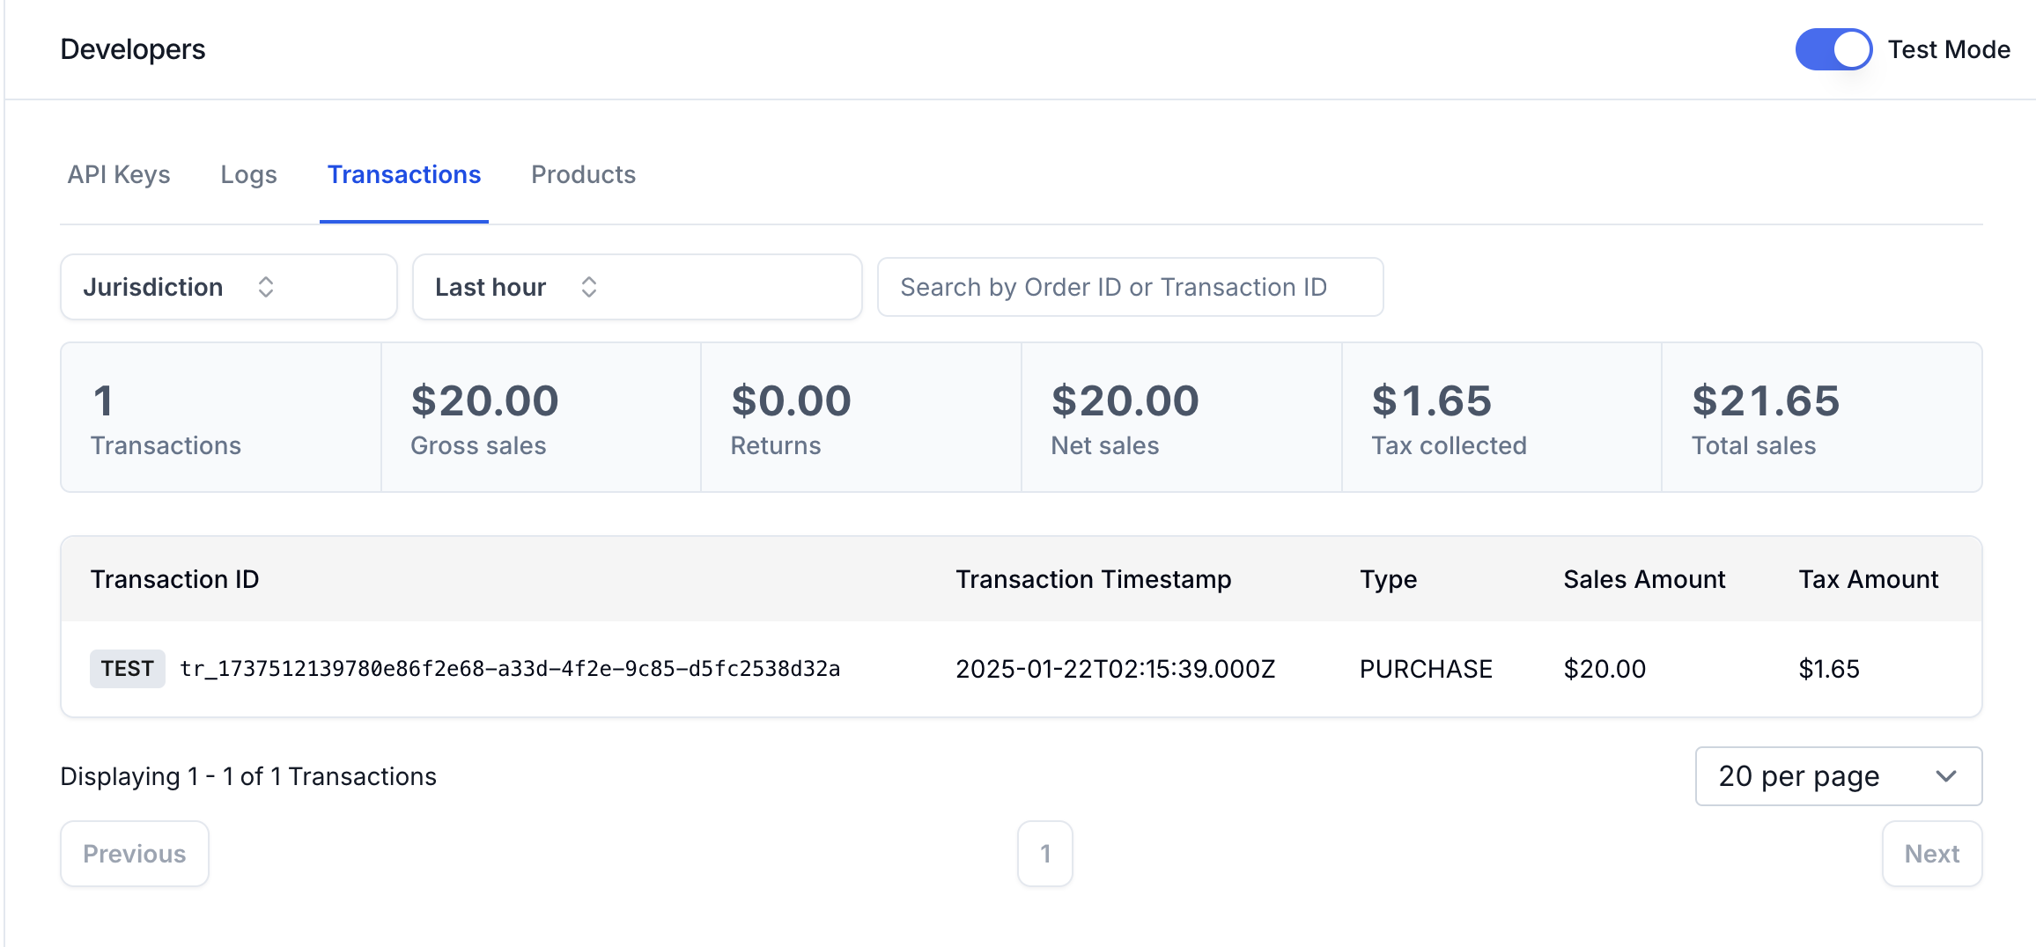The width and height of the screenshot is (2036, 947).
Task: Select the Transactions tab
Action: [404, 174]
